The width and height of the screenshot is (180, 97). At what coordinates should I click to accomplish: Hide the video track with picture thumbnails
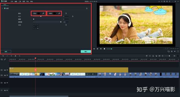point(7,75)
